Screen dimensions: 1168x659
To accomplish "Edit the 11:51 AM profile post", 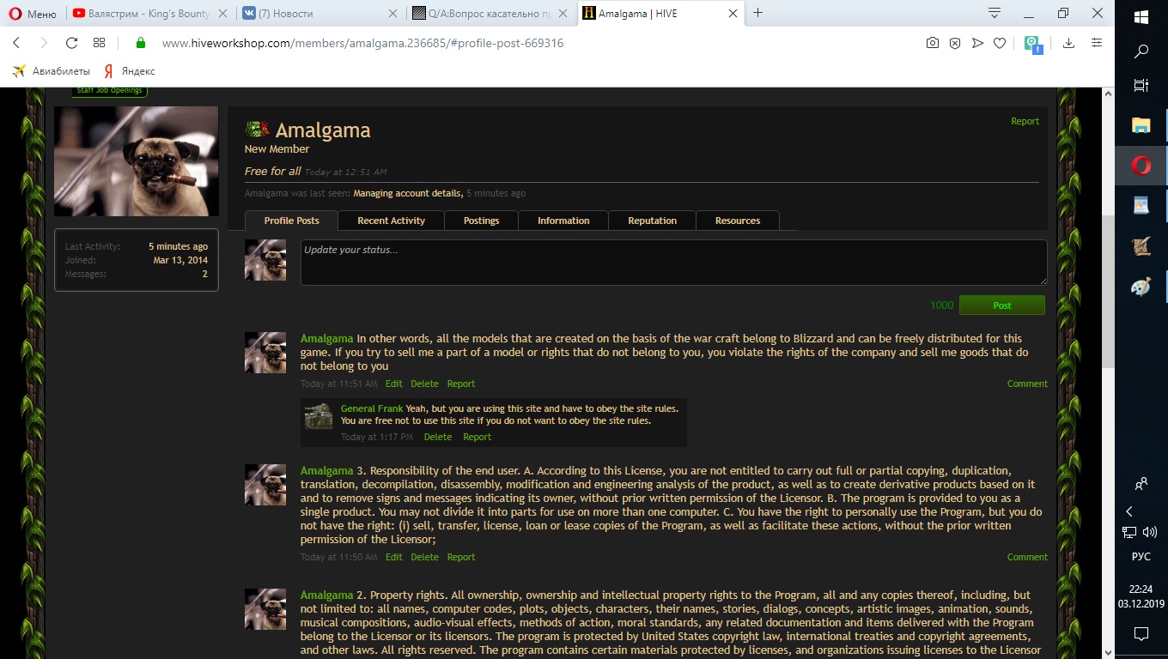I will click(393, 384).
